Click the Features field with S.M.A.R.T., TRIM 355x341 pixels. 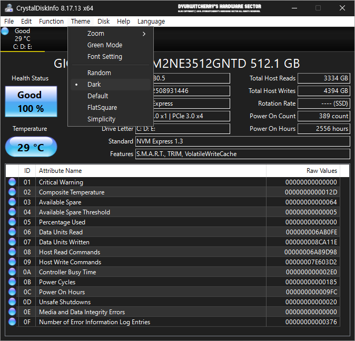[242, 154]
